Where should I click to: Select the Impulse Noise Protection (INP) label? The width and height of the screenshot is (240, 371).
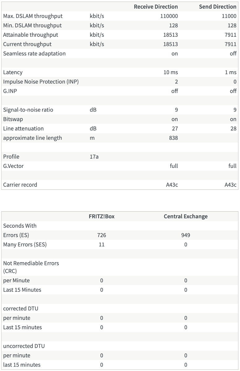pyautogui.click(x=41, y=82)
